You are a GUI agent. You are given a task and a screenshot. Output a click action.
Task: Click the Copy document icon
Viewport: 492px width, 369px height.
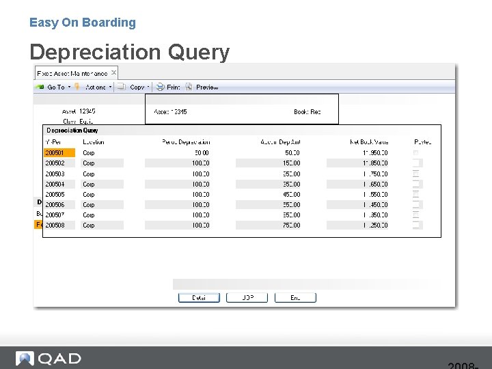121,87
